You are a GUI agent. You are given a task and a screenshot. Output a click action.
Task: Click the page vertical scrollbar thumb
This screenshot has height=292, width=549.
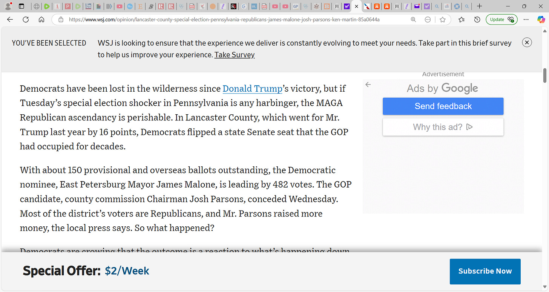point(545,75)
